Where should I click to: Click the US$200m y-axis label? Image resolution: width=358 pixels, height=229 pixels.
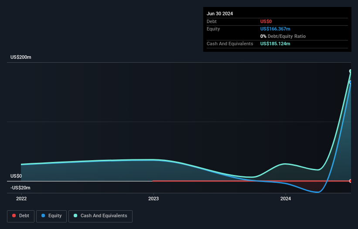21,57
